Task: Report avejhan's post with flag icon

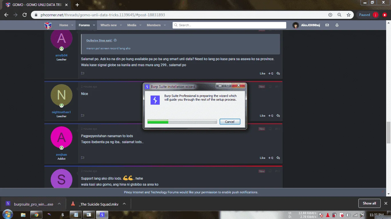Action: pos(82,158)
